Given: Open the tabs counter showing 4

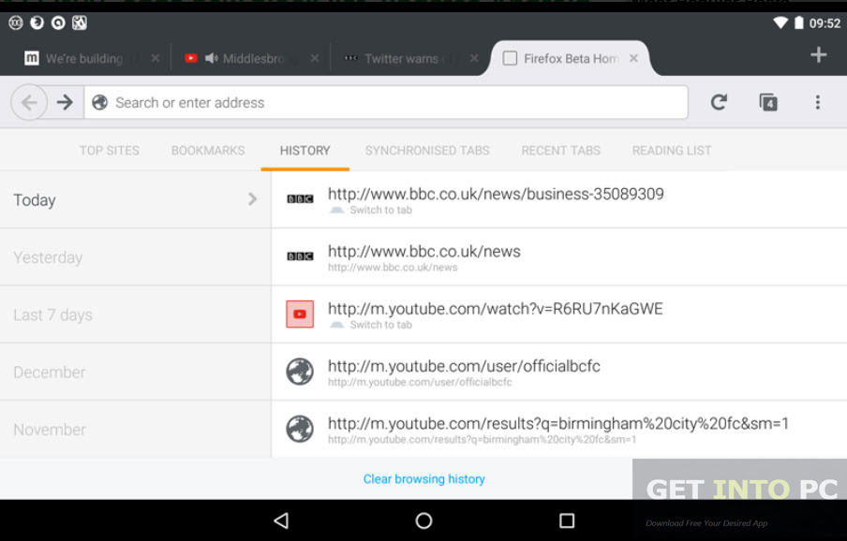Looking at the screenshot, I should click(768, 102).
